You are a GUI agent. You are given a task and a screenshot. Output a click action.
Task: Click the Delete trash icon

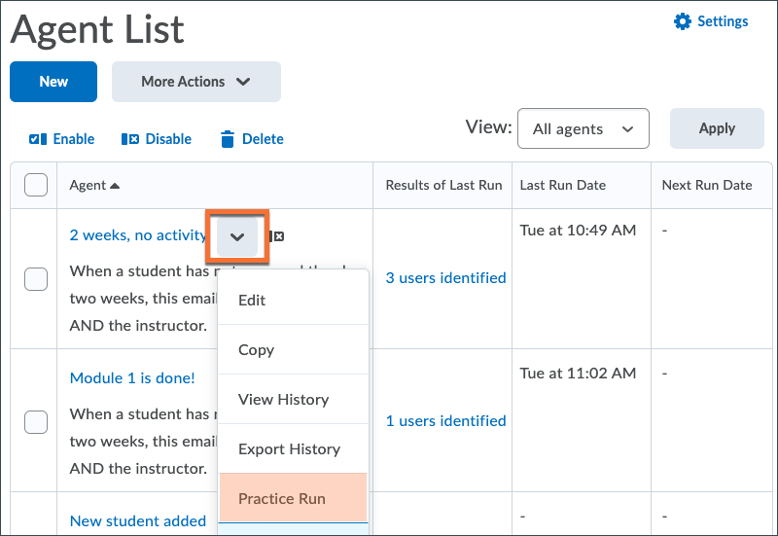tap(228, 139)
